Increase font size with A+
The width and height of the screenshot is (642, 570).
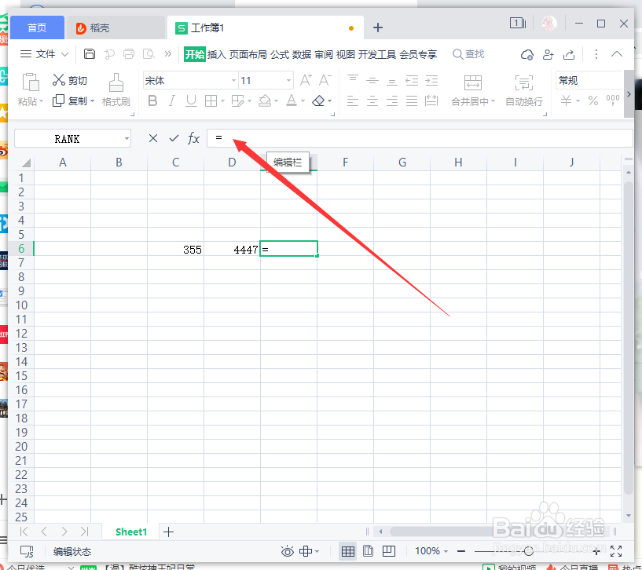click(x=306, y=80)
